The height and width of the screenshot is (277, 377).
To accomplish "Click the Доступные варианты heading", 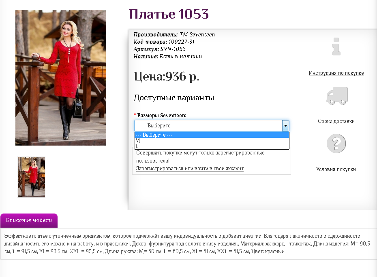I will click(174, 98).
